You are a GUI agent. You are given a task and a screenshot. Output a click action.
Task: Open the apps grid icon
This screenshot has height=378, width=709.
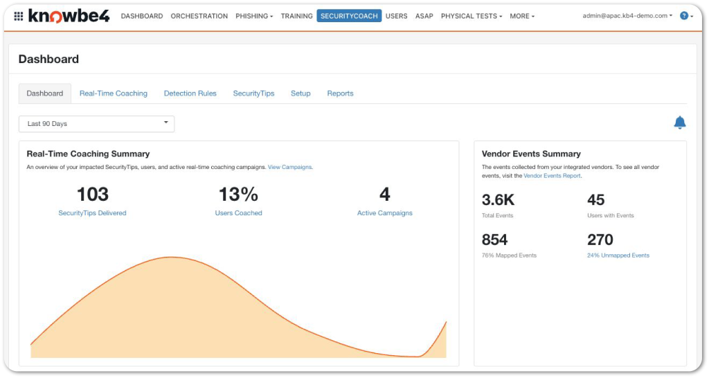pos(19,17)
